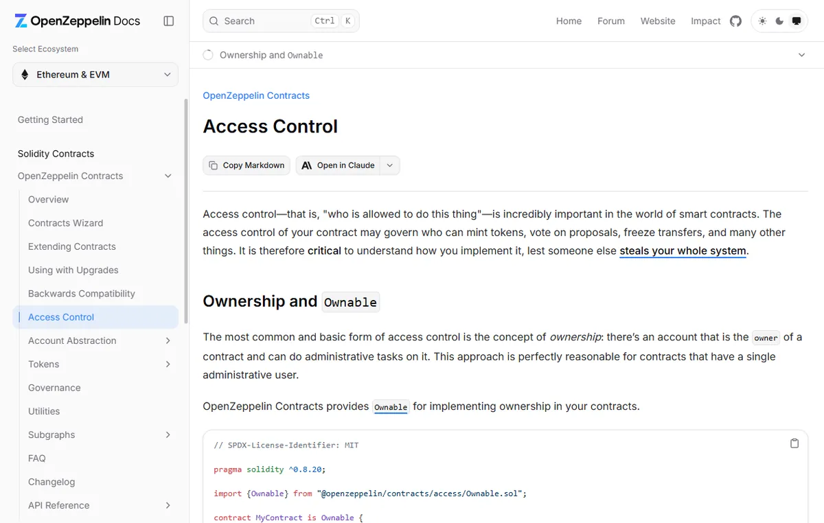The width and height of the screenshot is (824, 523).
Task: Click the sidebar vertical scrollbar
Action: tap(185, 211)
